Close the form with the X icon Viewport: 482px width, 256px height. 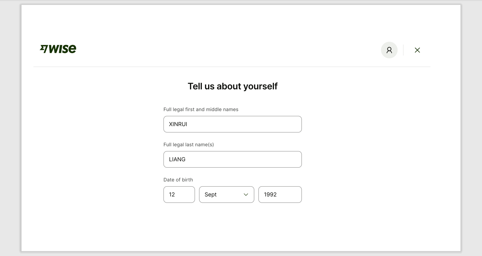tap(417, 50)
